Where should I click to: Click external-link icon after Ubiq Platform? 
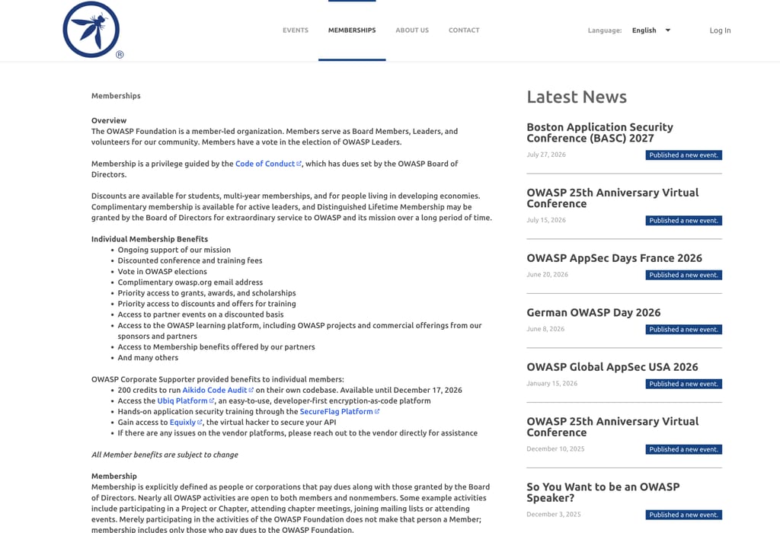(212, 401)
